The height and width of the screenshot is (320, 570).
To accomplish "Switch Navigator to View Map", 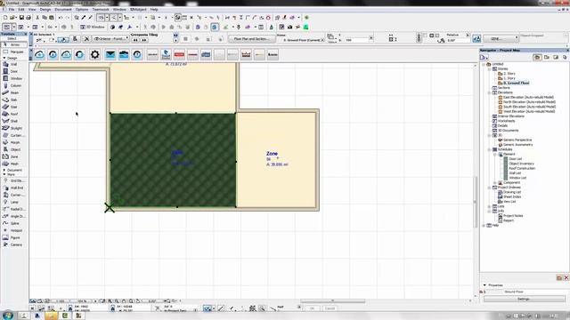I will 546,57.
